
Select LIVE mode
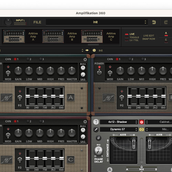pos(130,34)
